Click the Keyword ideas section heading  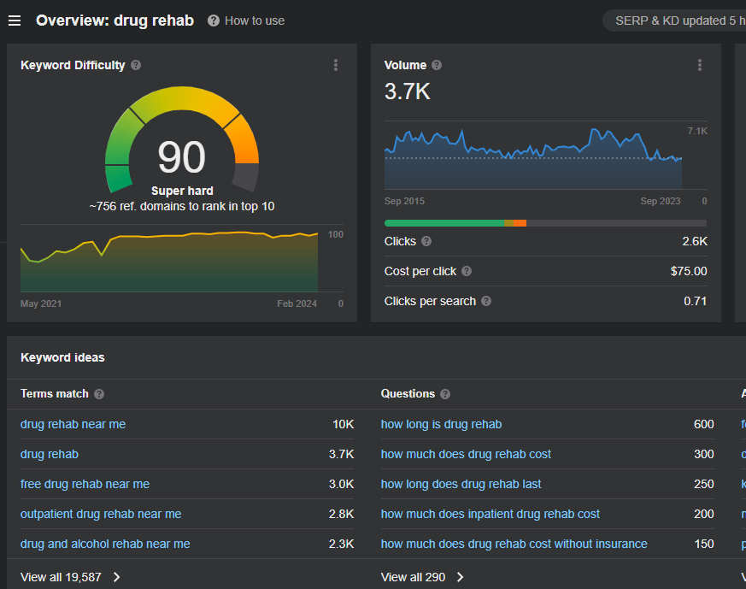point(62,357)
